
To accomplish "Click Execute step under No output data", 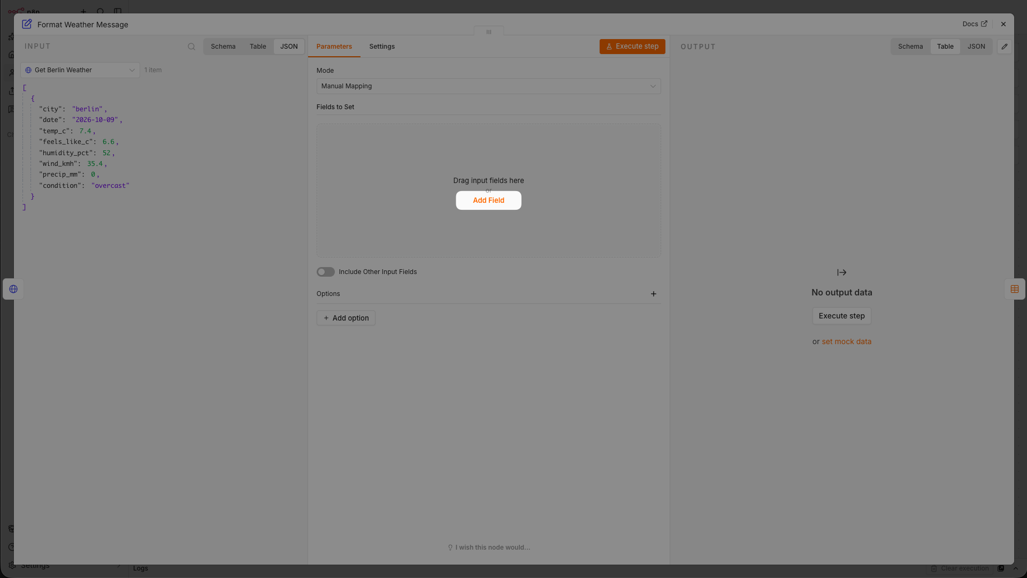I will tap(841, 316).
